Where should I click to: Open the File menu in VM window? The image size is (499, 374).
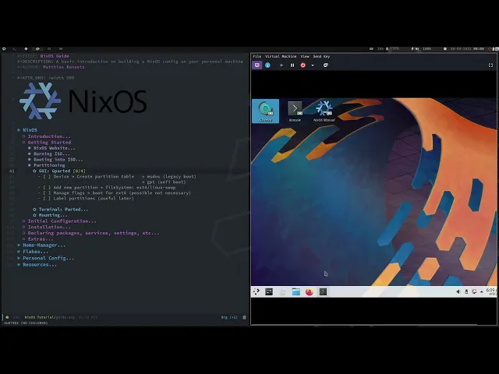click(x=257, y=56)
